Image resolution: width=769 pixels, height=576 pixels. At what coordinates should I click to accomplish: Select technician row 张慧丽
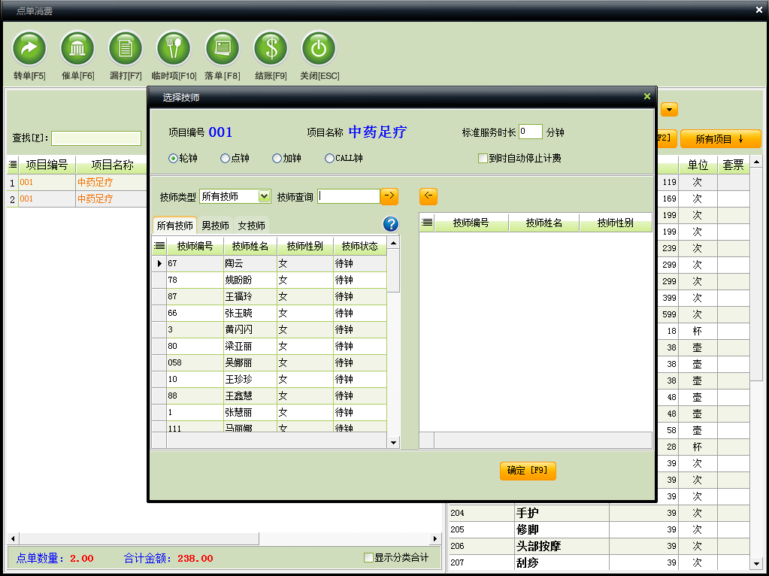click(x=269, y=412)
